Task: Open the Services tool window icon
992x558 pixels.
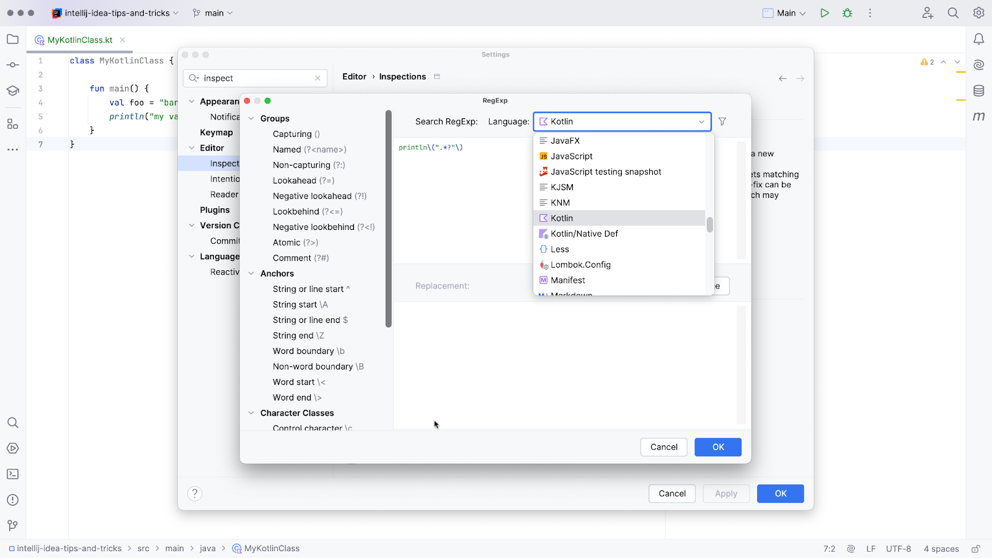Action: (12, 448)
